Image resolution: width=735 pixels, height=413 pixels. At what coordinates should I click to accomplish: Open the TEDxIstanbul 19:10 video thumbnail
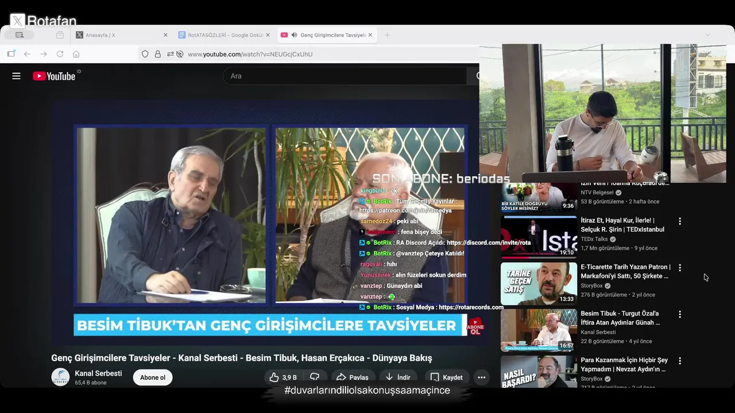click(539, 237)
